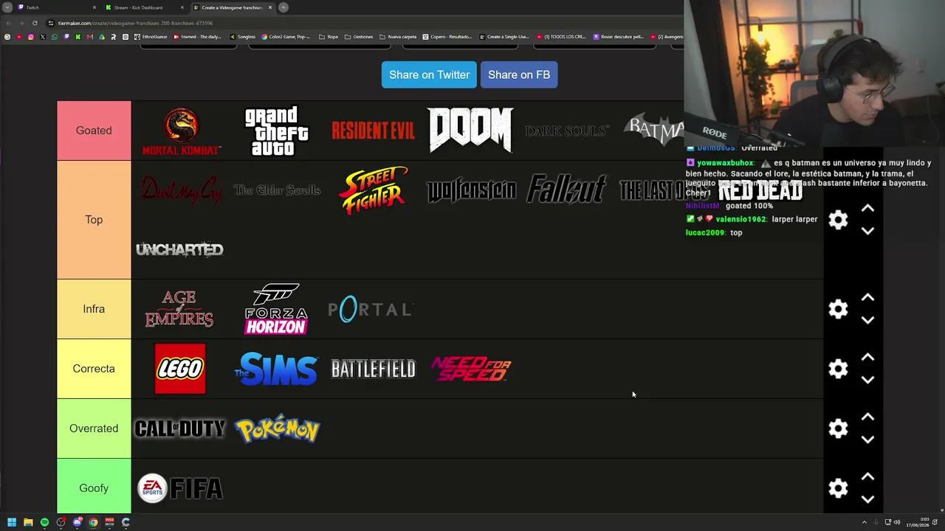Move the Top tier row down
The width and height of the screenshot is (945, 531).
tap(867, 231)
